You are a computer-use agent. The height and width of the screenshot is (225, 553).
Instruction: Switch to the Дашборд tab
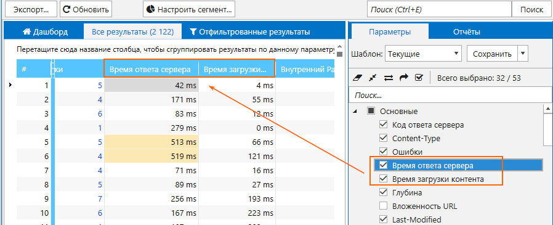(46, 32)
